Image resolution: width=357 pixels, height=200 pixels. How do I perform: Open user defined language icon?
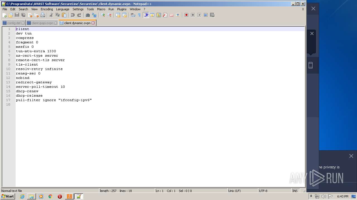pos(152,15)
